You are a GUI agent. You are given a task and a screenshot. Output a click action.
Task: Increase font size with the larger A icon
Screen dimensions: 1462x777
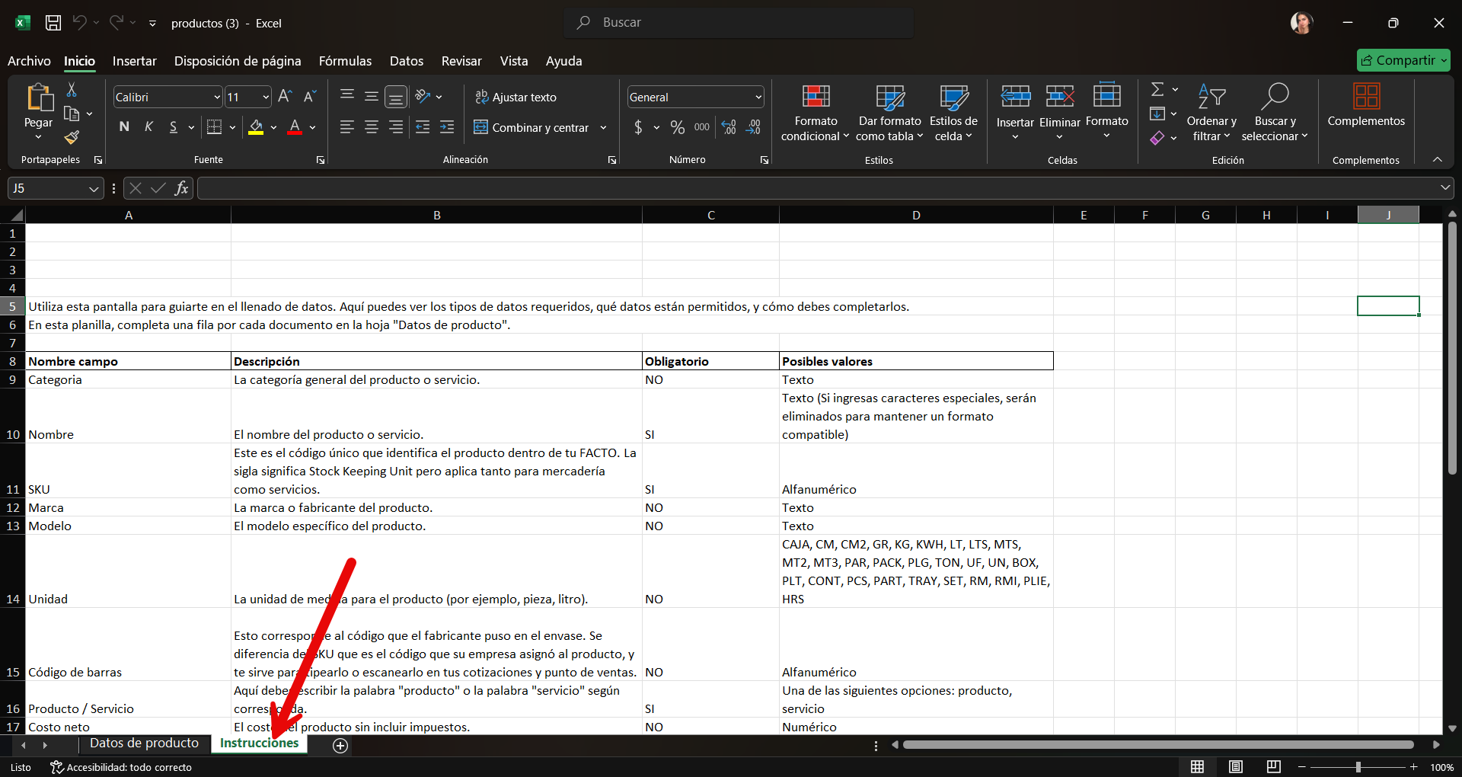coord(285,97)
